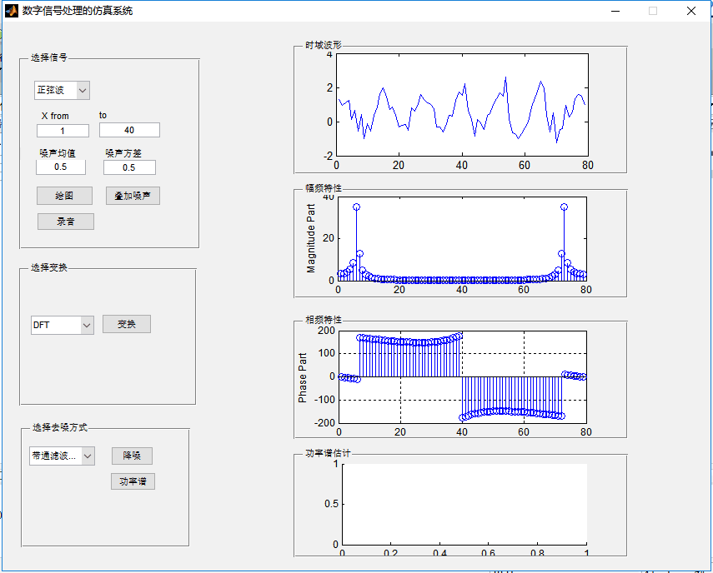Select the 噪声均值 noise mean field
Viewport: 713px width, 573px height.
point(61,167)
